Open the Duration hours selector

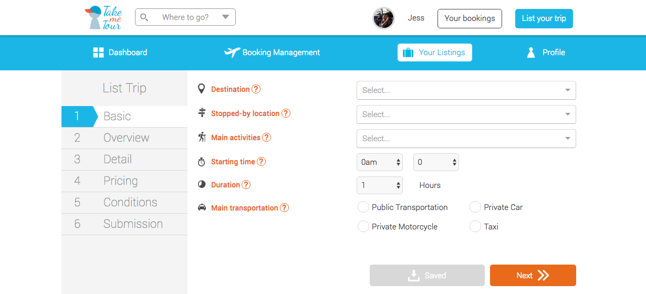[380, 185]
